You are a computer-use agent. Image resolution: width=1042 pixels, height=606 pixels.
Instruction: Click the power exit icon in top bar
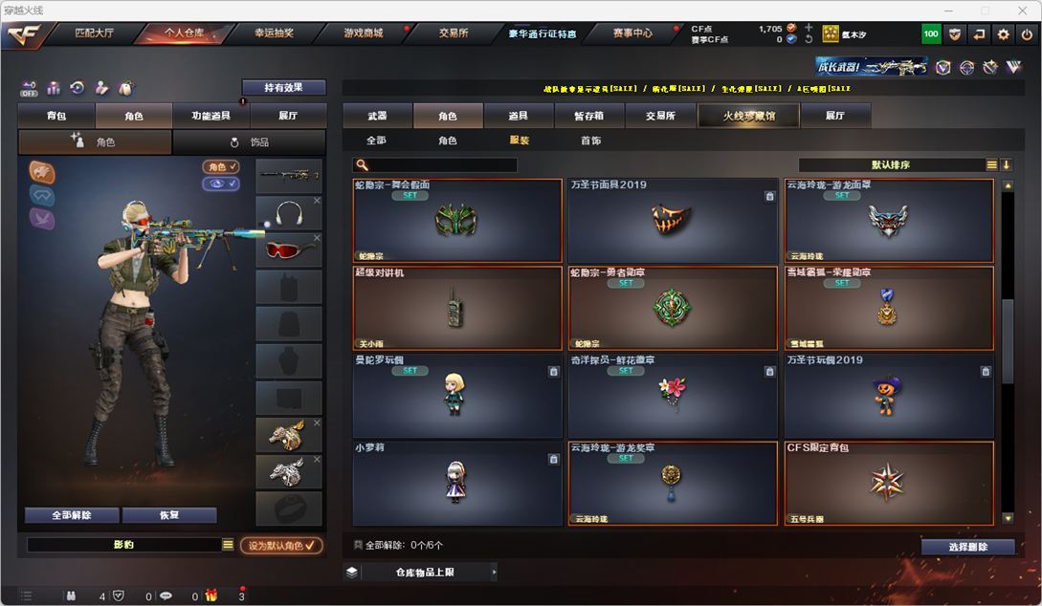[1027, 34]
